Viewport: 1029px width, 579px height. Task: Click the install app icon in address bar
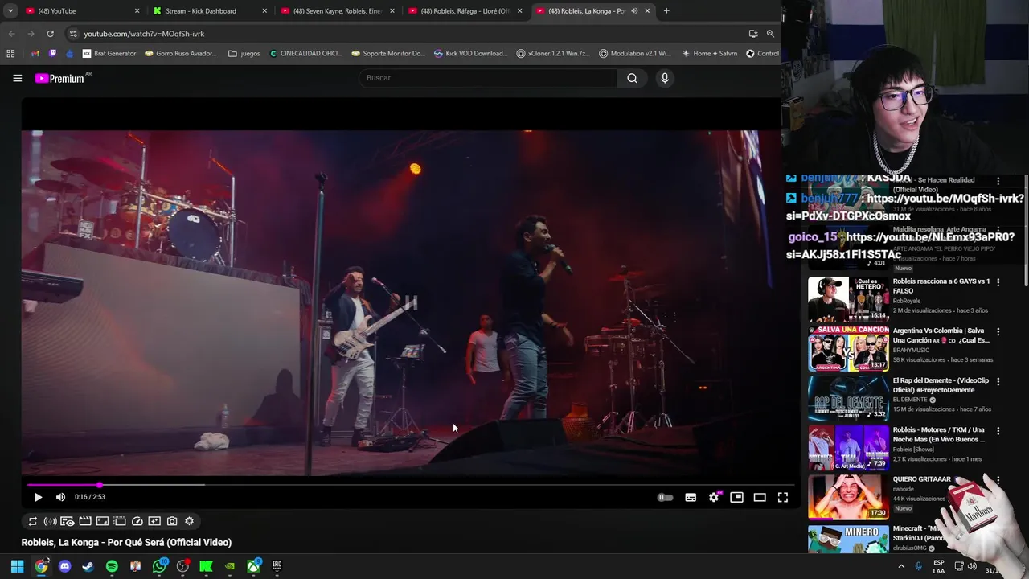[753, 34]
